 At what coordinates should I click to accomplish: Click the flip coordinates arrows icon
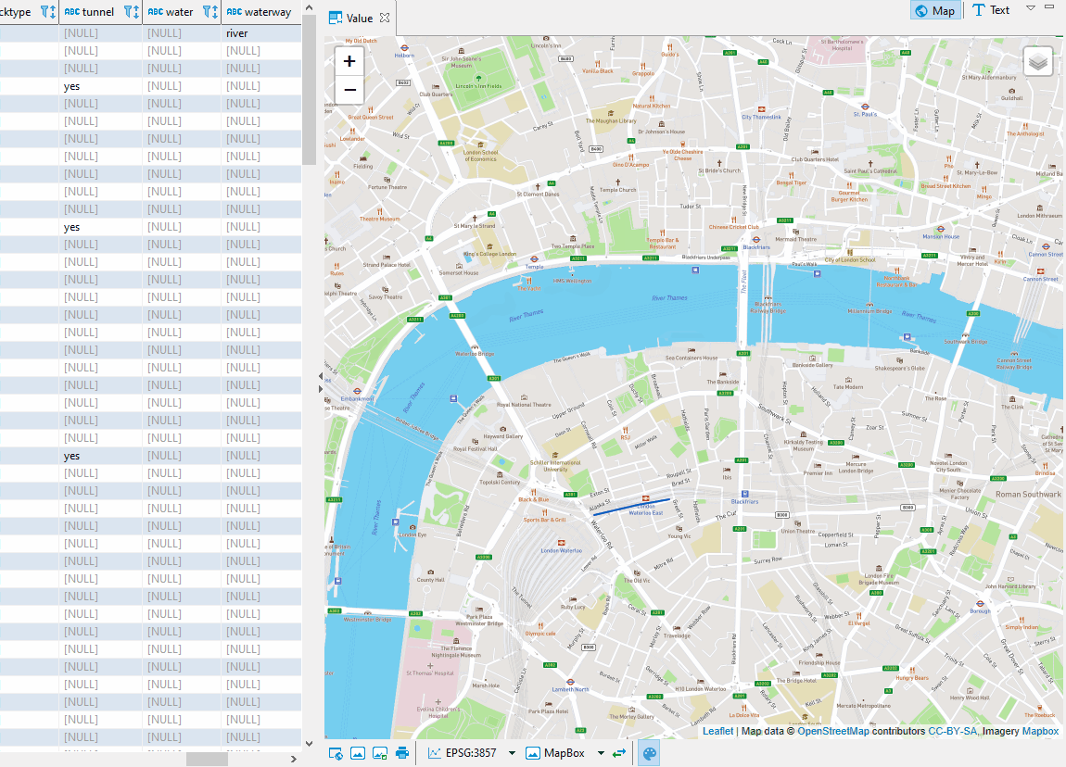click(618, 753)
